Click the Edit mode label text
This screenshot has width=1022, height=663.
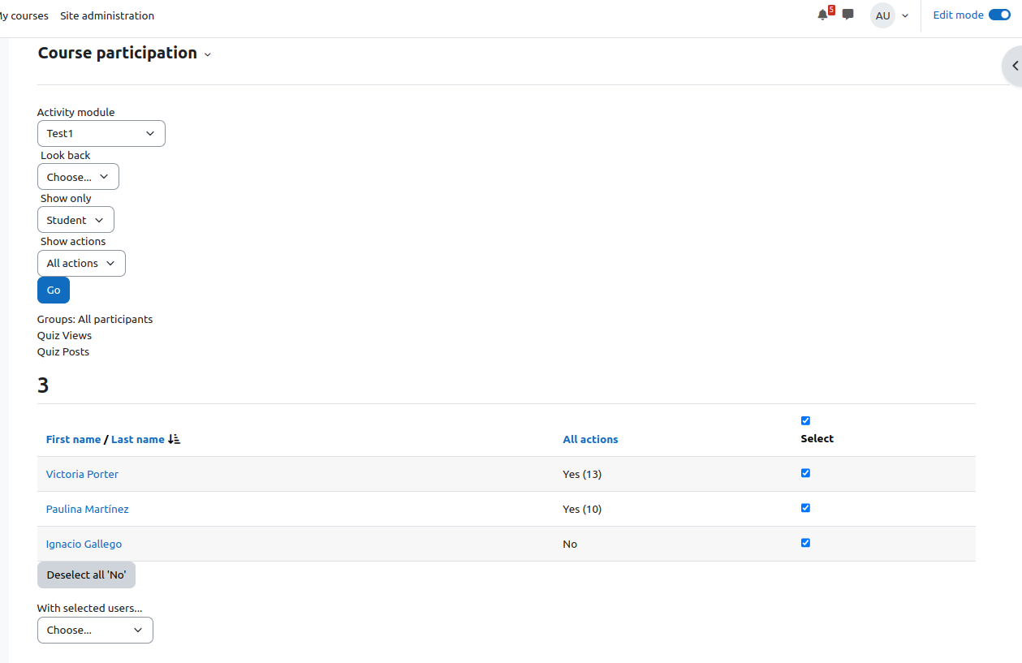[x=958, y=15]
